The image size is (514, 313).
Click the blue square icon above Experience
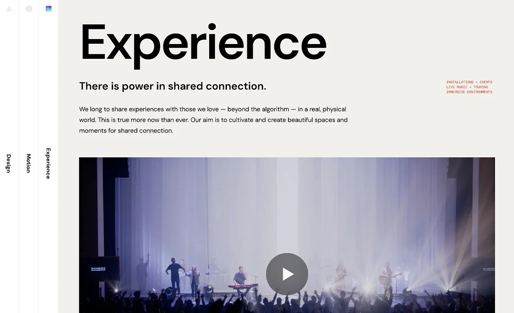click(48, 9)
